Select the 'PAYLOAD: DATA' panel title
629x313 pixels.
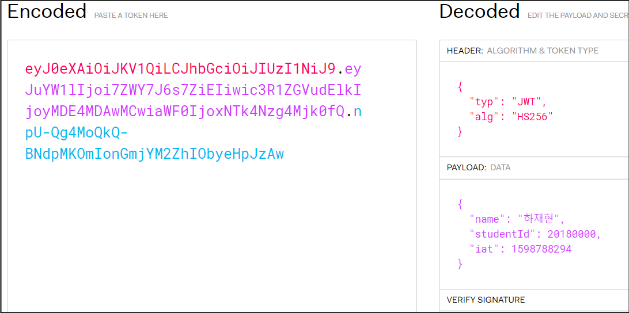click(x=478, y=167)
